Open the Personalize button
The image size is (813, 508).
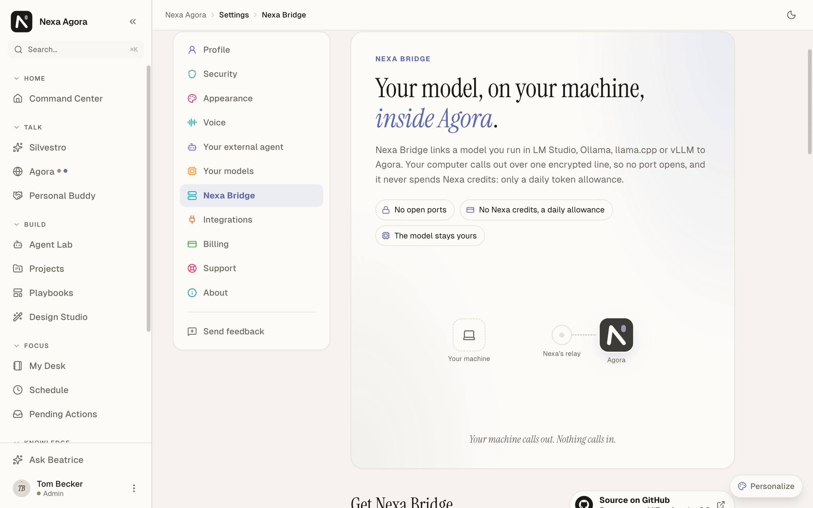point(766,486)
